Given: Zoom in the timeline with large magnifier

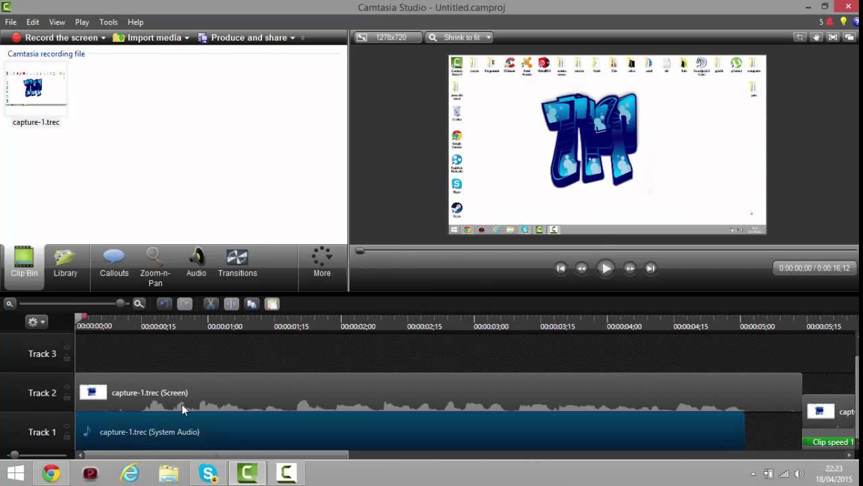Looking at the screenshot, I should (x=138, y=304).
